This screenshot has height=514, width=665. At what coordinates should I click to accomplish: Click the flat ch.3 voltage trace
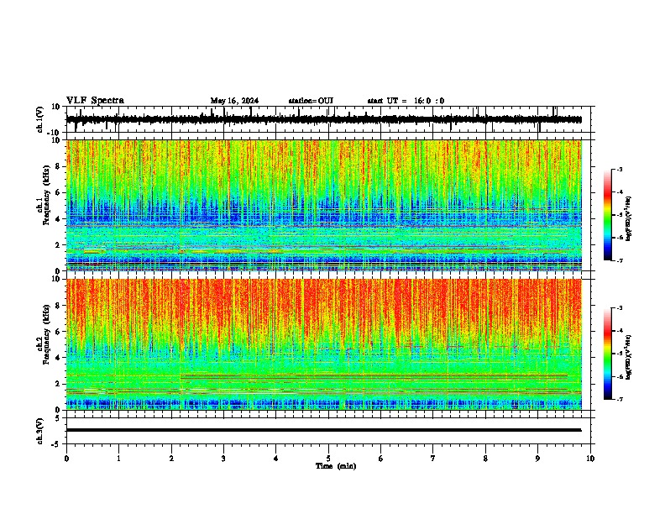click(324, 430)
